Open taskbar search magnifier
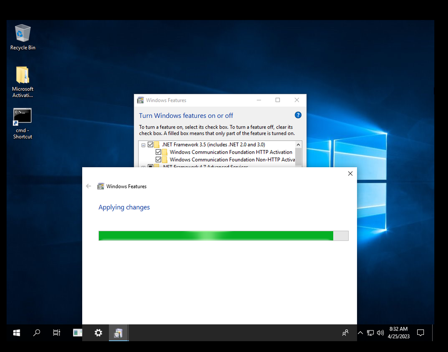This screenshot has height=352, width=448. click(36, 333)
